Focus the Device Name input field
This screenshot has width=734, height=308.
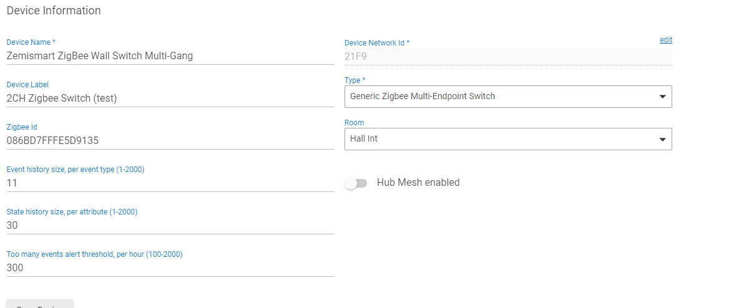pyautogui.click(x=170, y=55)
